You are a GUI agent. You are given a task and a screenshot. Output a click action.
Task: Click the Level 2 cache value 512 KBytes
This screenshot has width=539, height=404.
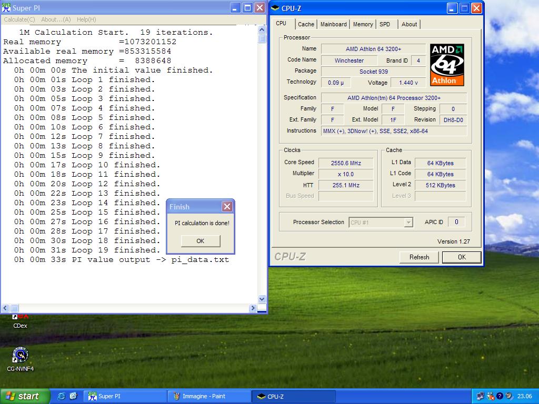(x=441, y=185)
